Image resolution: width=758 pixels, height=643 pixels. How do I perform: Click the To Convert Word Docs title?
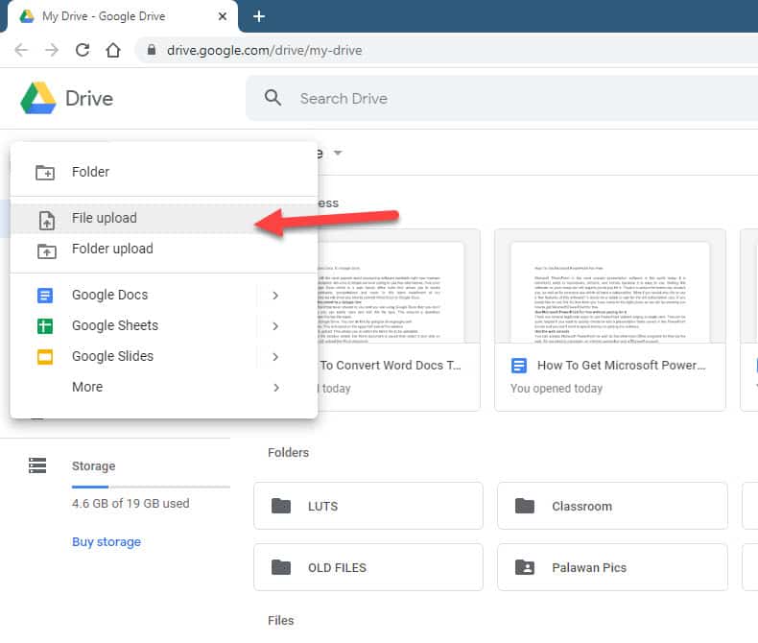[391, 365]
